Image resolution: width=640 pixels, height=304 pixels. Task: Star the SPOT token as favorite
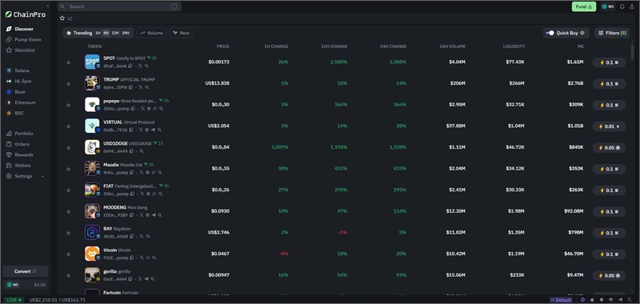69,62
